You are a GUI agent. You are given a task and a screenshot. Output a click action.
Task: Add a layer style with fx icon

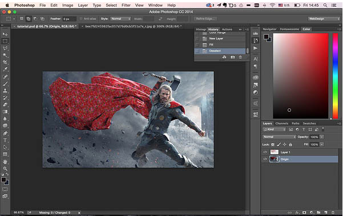[297, 212]
